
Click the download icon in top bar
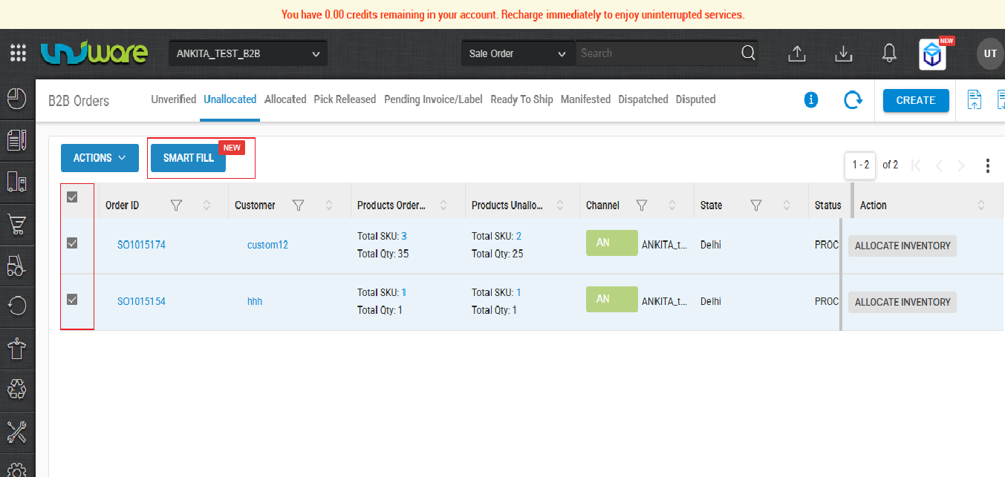point(843,53)
